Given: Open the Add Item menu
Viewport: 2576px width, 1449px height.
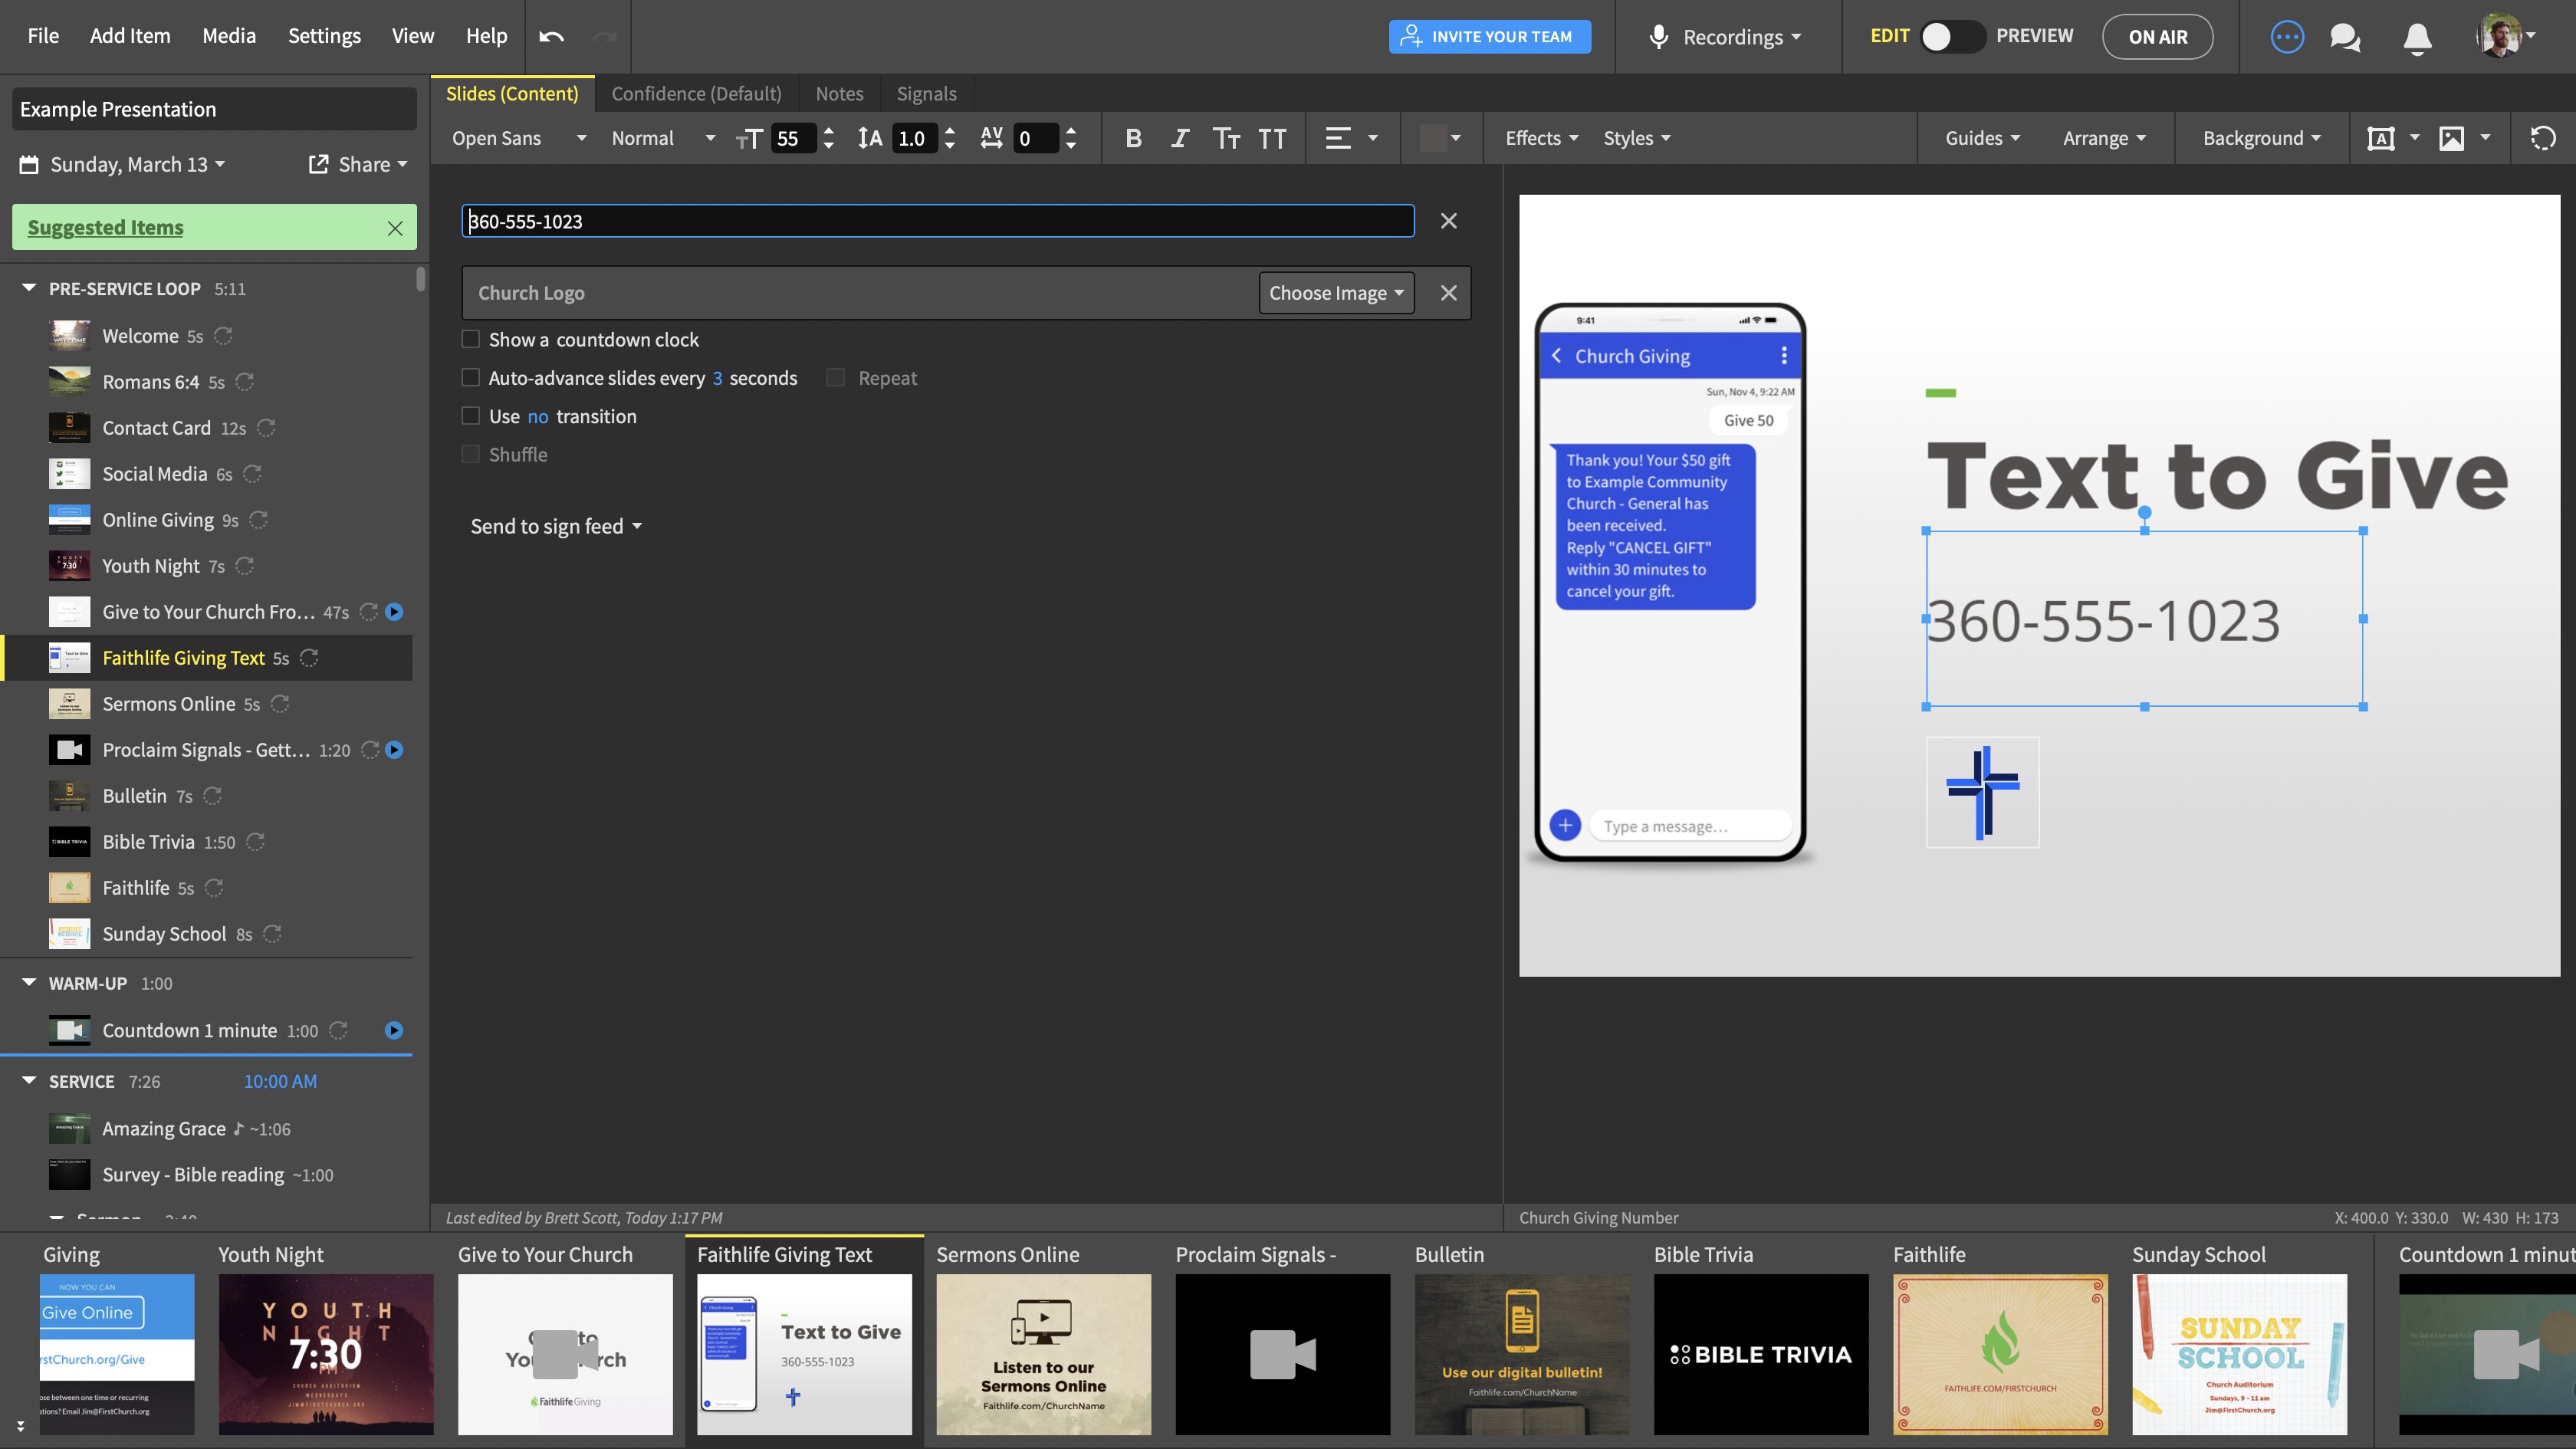Looking at the screenshot, I should click(x=130, y=36).
